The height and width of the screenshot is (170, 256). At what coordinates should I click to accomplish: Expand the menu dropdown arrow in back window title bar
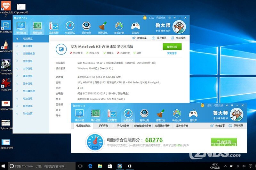coord(174,18)
